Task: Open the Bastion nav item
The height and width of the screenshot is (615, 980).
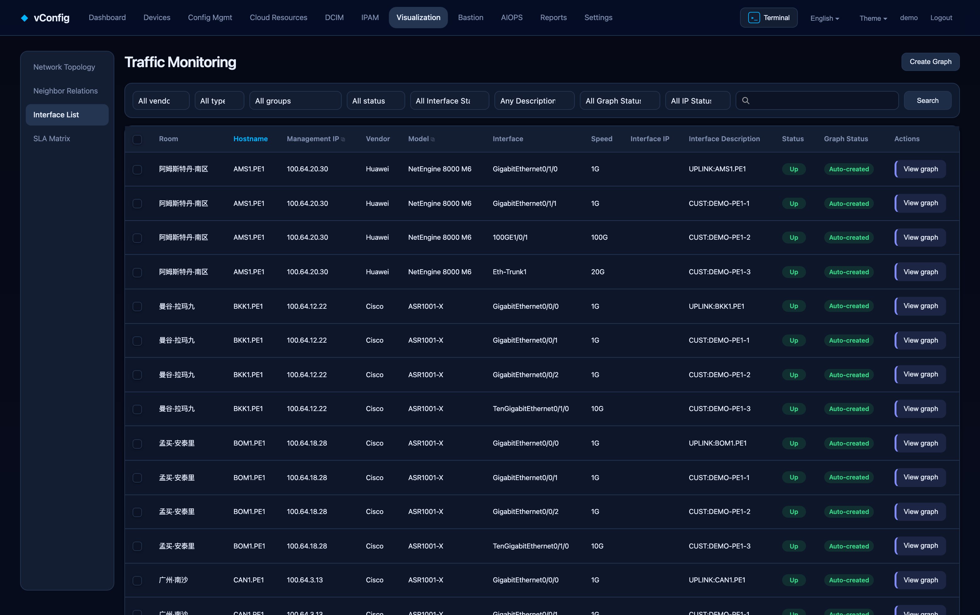Action: (x=471, y=18)
